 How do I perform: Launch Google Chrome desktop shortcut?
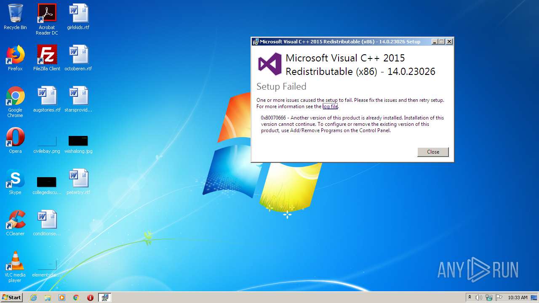point(15,102)
